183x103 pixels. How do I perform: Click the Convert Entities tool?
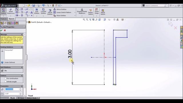[x=43, y=11]
